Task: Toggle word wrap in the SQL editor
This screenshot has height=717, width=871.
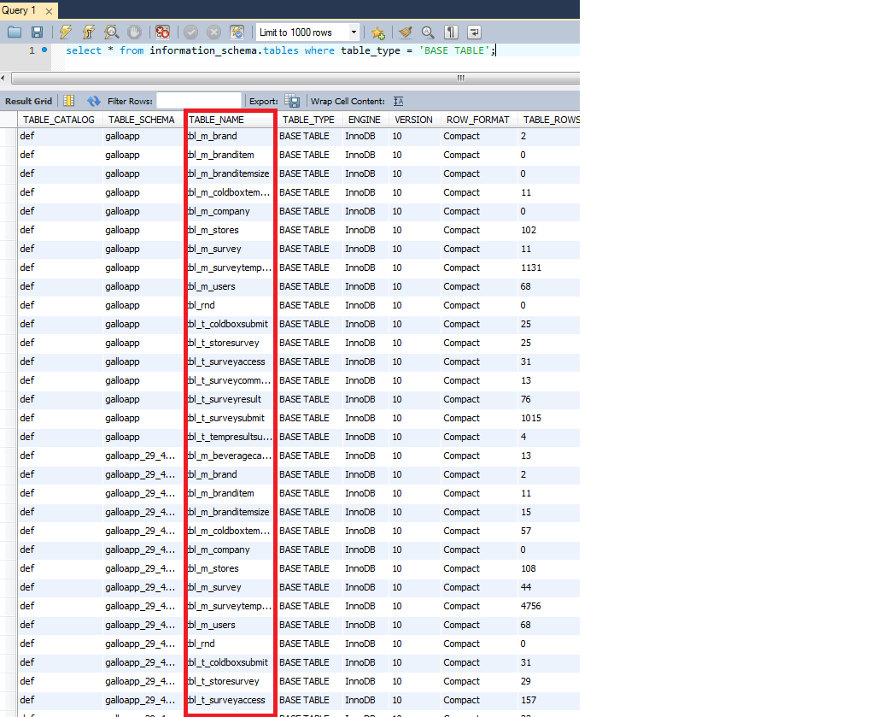Action: (x=474, y=32)
